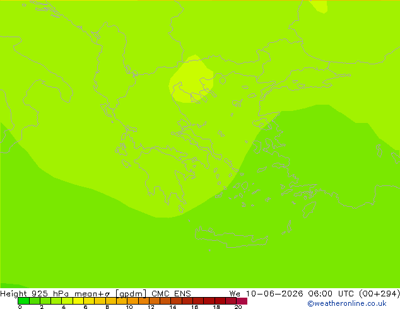Click legend scale label "14"
Viewport: 400px width, 309px height.
click(173, 307)
